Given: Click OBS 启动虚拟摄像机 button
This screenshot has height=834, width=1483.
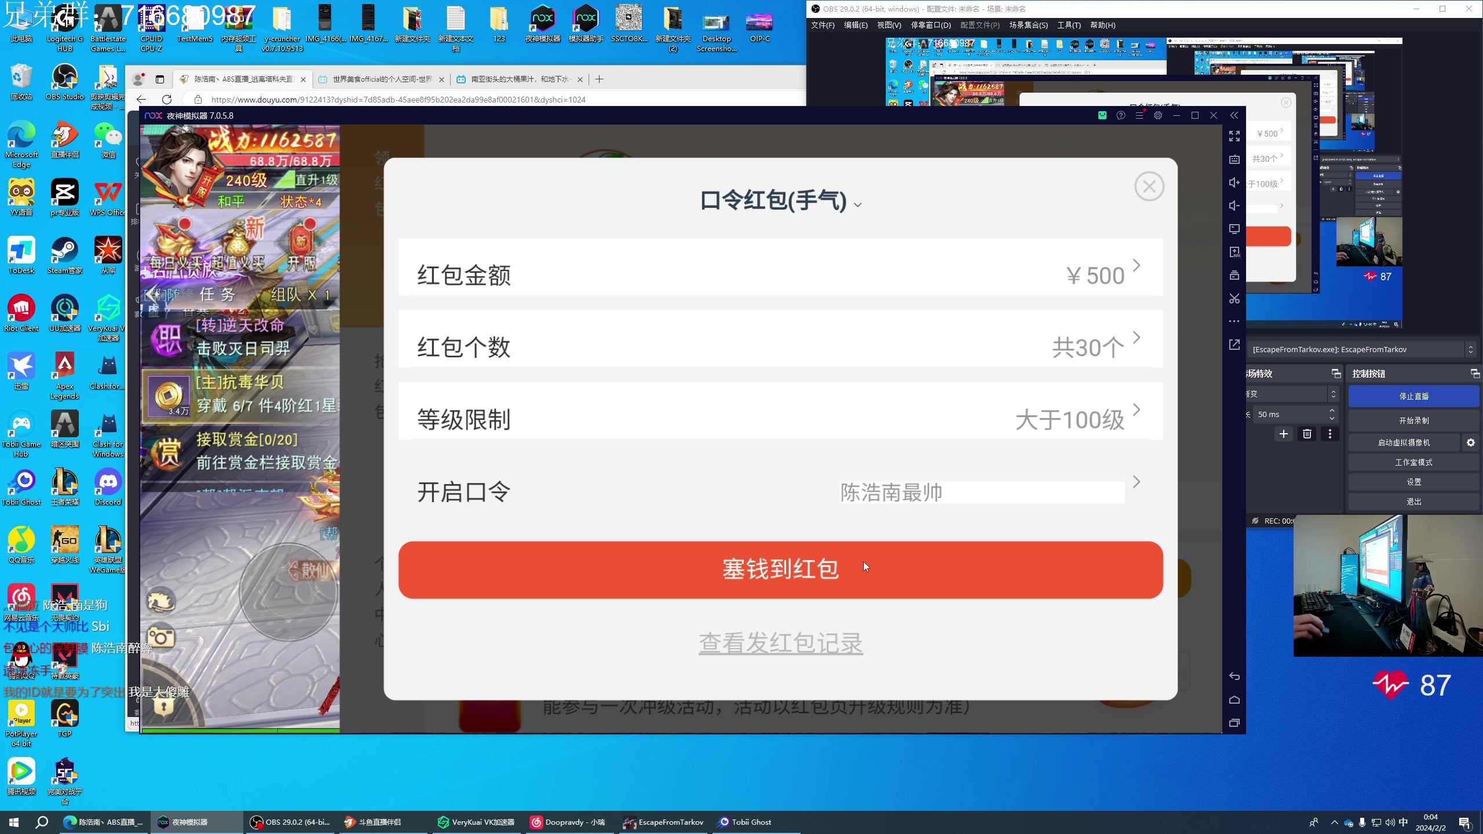Looking at the screenshot, I should 1404,442.
